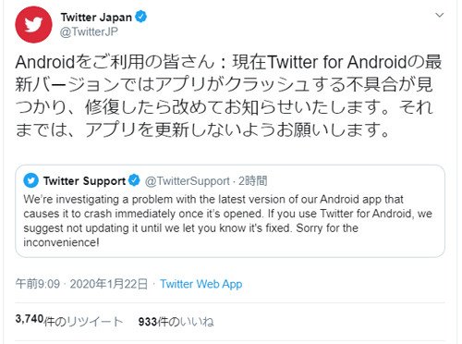Open the quoted Twitter Support tweet card

(x=230, y=211)
